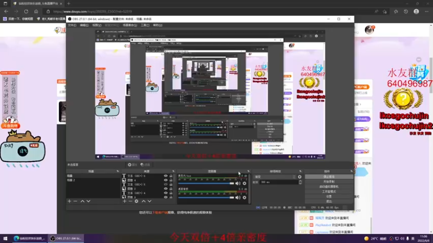This screenshot has height=243, width=433.
Task: Open the 视图(V) menu in OBS
Action: 97,25
